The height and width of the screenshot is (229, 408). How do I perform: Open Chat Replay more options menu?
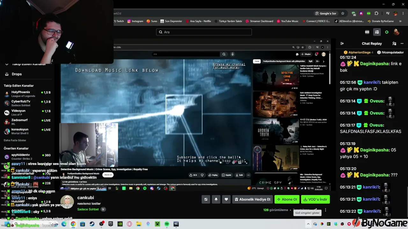tap(402, 44)
